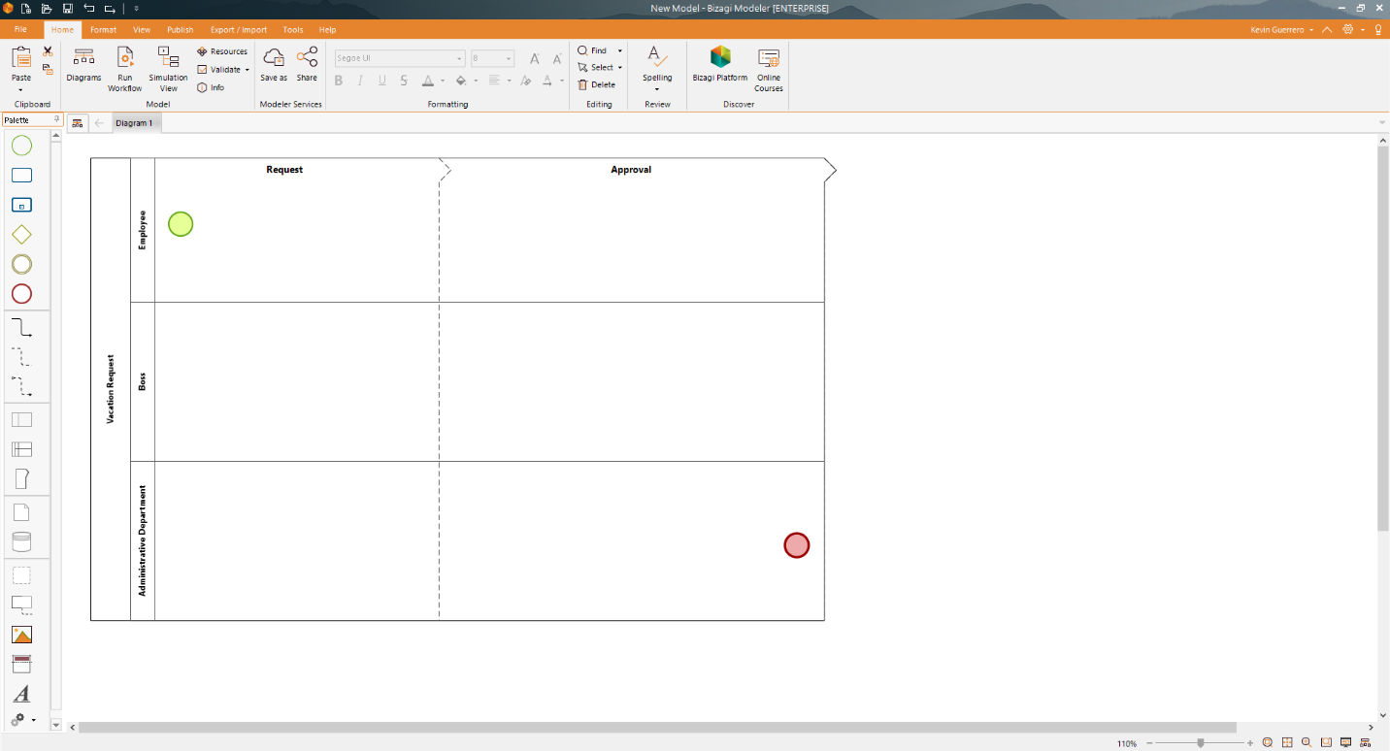This screenshot has height=751, width=1390.
Task: Open the Tools ribbon tab
Action: [x=293, y=30]
